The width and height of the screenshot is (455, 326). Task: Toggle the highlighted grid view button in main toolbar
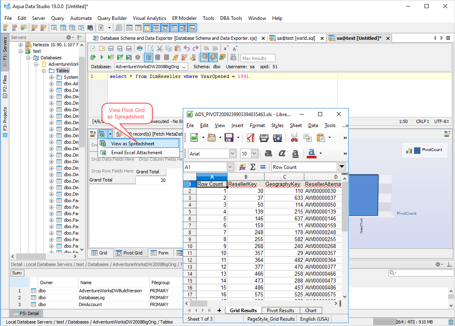[156, 28]
